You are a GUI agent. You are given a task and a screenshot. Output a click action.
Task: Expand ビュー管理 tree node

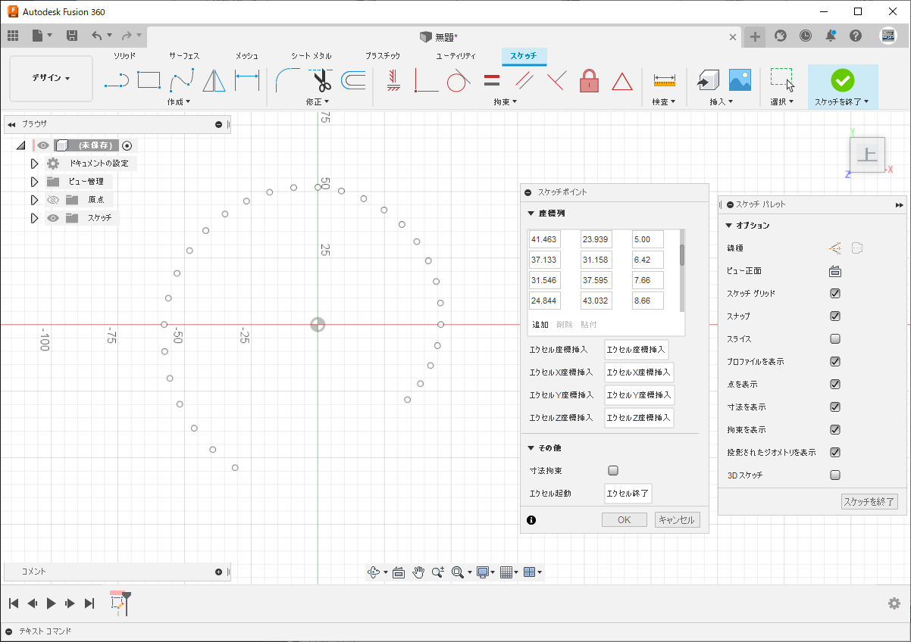coord(34,182)
